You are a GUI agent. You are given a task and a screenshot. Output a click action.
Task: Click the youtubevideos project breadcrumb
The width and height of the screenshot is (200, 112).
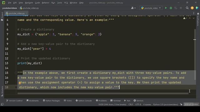10,8
